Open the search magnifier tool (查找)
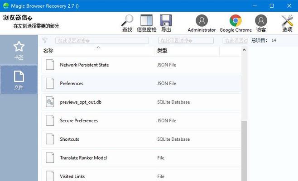Image resolution: width=298 pixels, height=181 pixels. click(127, 23)
